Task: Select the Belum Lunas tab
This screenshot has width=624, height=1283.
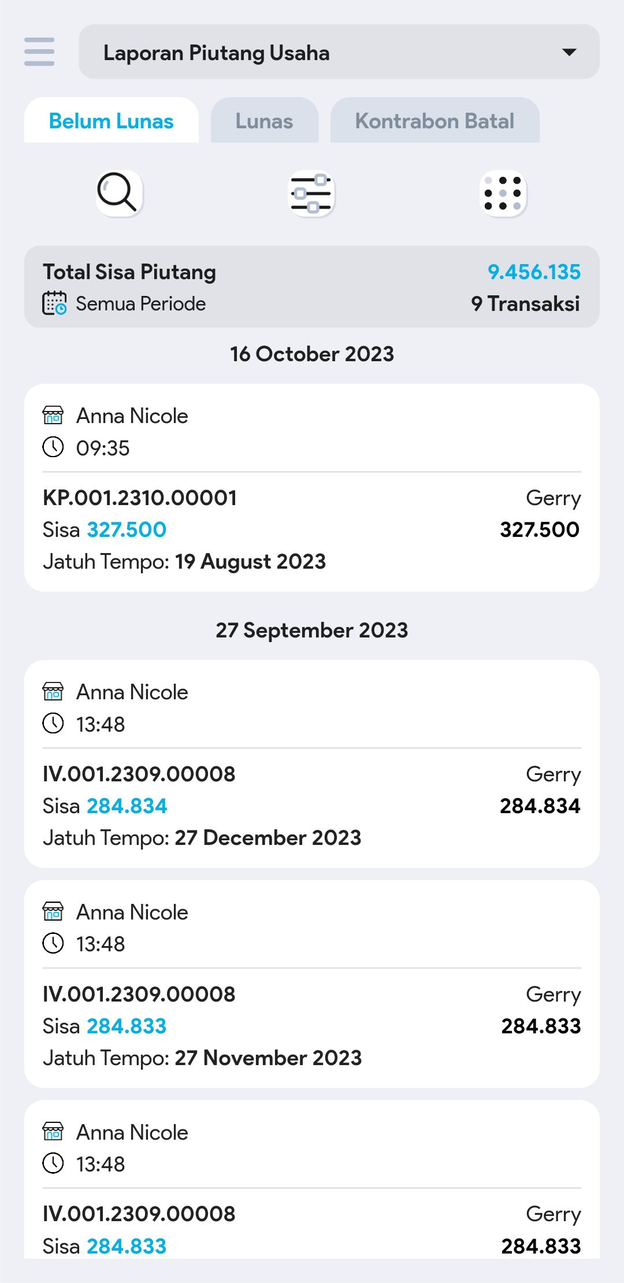Action: pyautogui.click(x=112, y=121)
